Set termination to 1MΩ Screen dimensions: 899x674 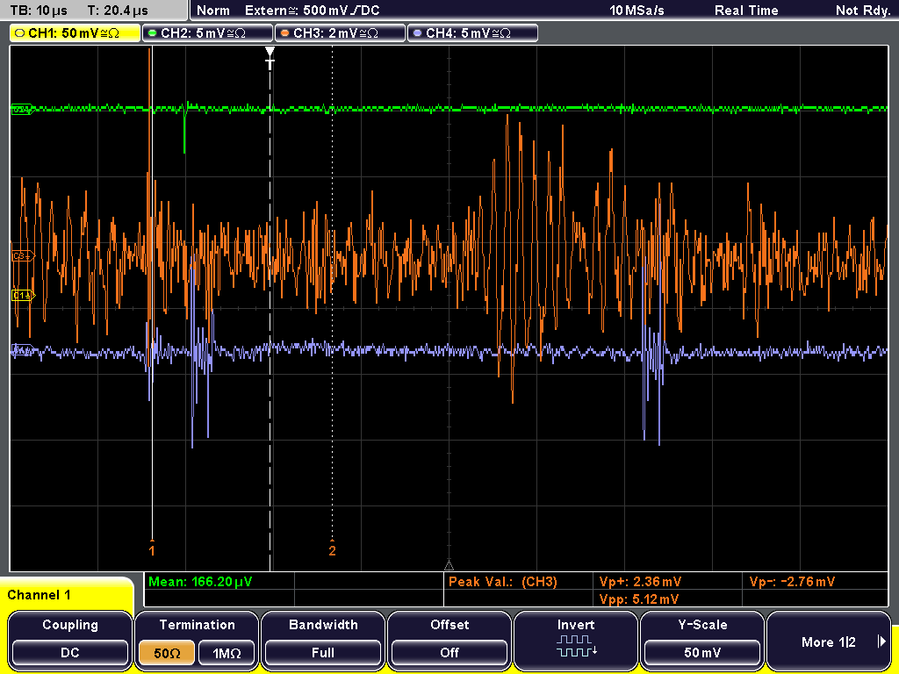point(227,653)
